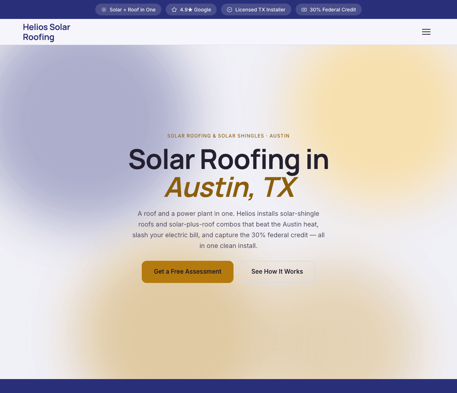This screenshot has width=457, height=393.
Task: Click the money icon in Federal Credit badge
Action: (304, 10)
